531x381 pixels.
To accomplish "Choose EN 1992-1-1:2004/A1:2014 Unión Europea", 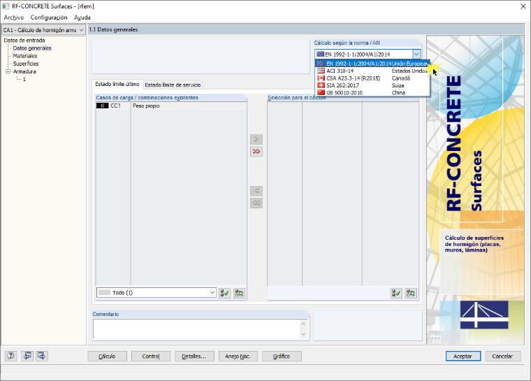I will click(x=372, y=64).
